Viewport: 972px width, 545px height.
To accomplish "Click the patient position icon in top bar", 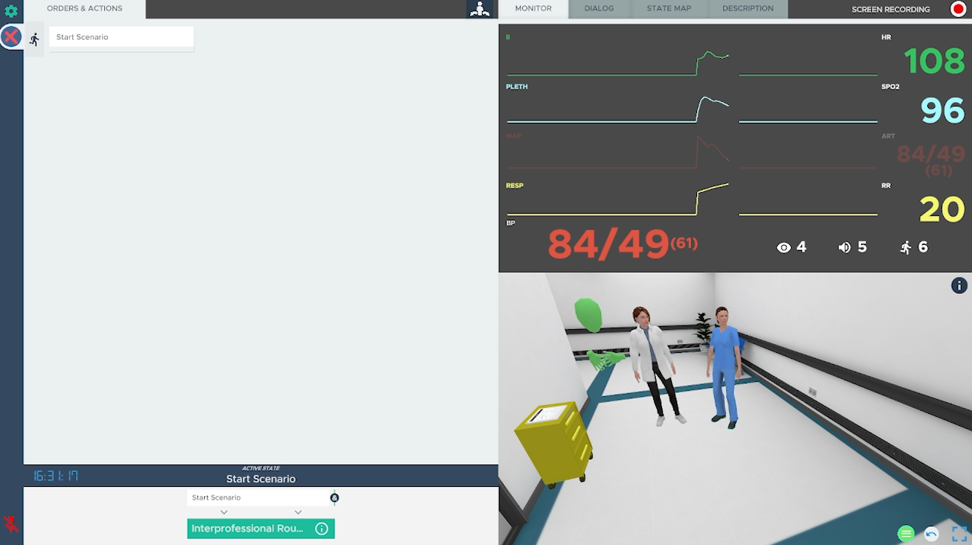I will pyautogui.click(x=480, y=9).
